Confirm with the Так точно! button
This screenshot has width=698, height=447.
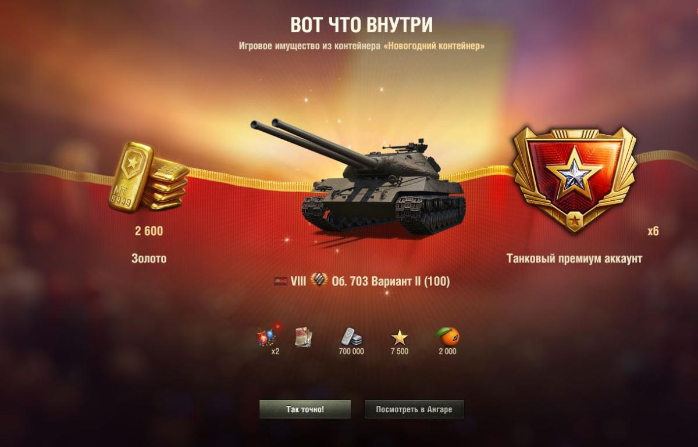point(305,409)
